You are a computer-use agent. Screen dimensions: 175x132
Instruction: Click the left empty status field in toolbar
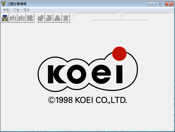coord(96,16)
